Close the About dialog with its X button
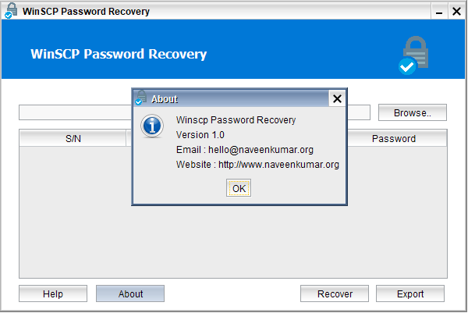This screenshot has width=468, height=313. click(x=337, y=98)
